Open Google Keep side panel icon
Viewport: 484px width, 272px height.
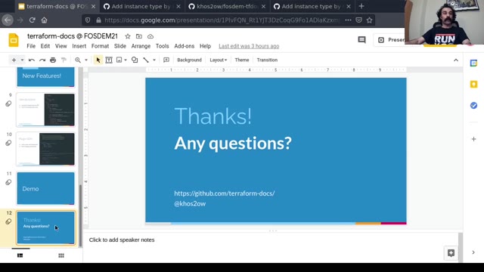pyautogui.click(x=473, y=84)
